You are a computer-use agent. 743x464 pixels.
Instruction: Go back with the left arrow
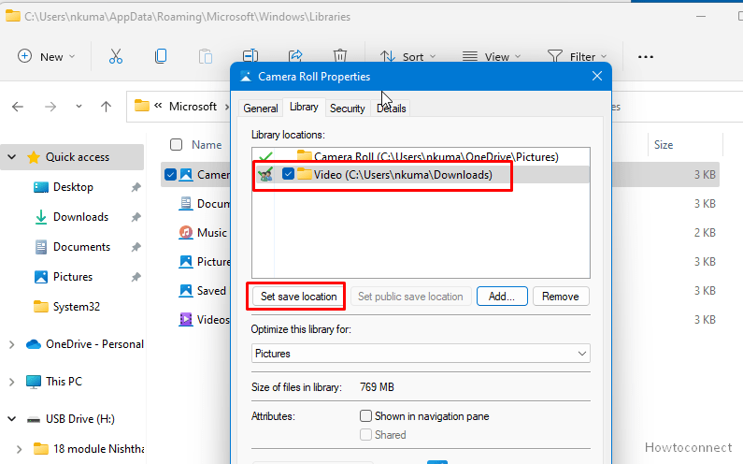click(18, 107)
